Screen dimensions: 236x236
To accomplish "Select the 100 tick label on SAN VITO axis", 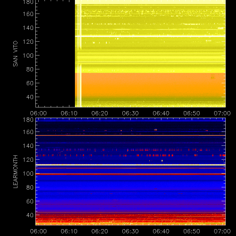I will [x=28, y=55].
